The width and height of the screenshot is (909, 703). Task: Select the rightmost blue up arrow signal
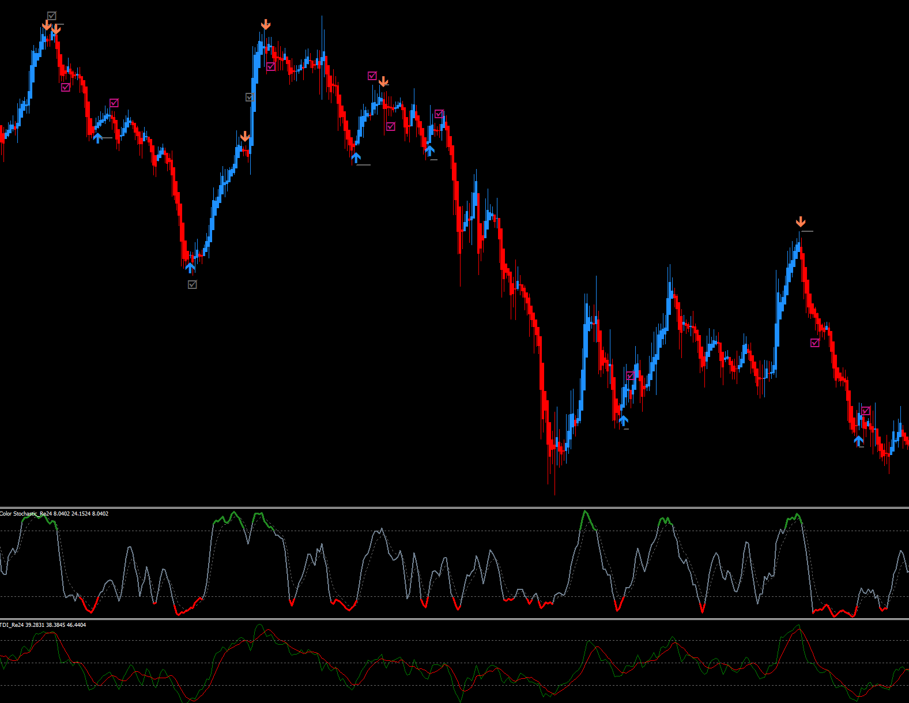click(859, 441)
